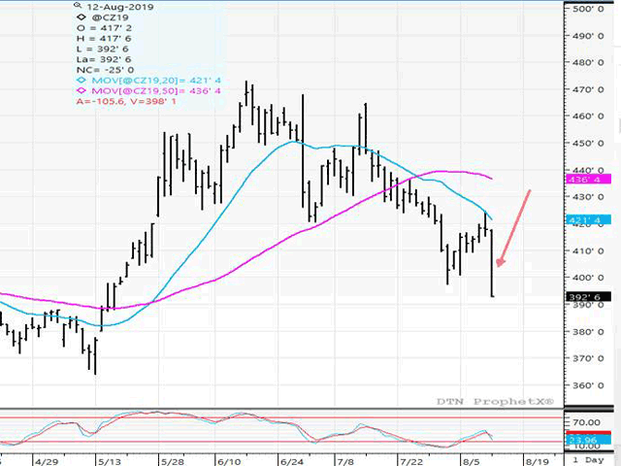Click the black 392' 6 last price tag
The width and height of the screenshot is (621, 466).
point(588,297)
